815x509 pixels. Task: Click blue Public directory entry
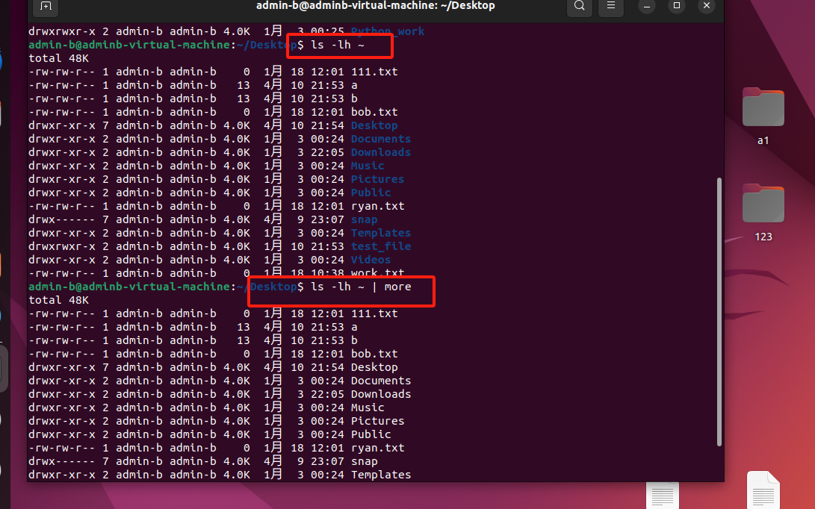pos(371,193)
